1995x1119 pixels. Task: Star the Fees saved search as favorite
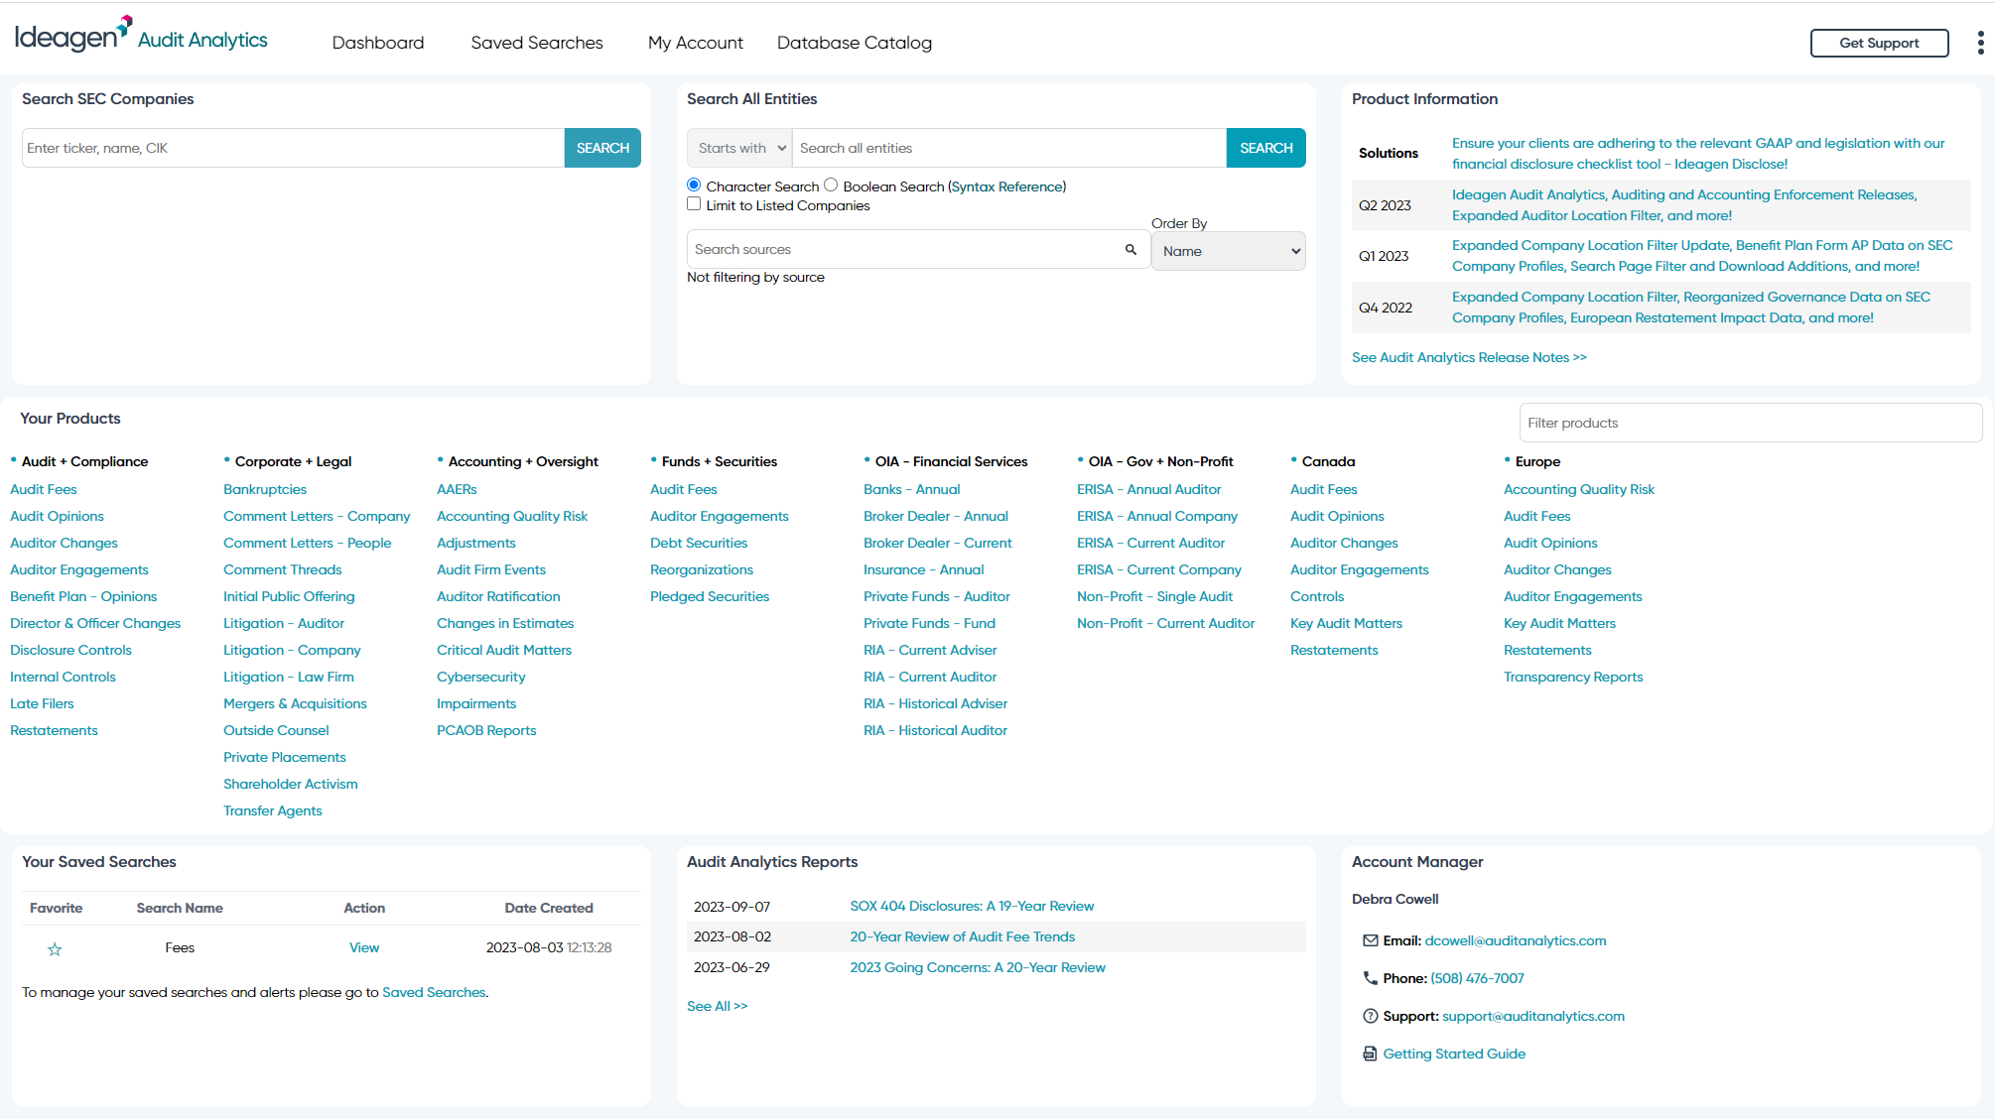click(55, 949)
